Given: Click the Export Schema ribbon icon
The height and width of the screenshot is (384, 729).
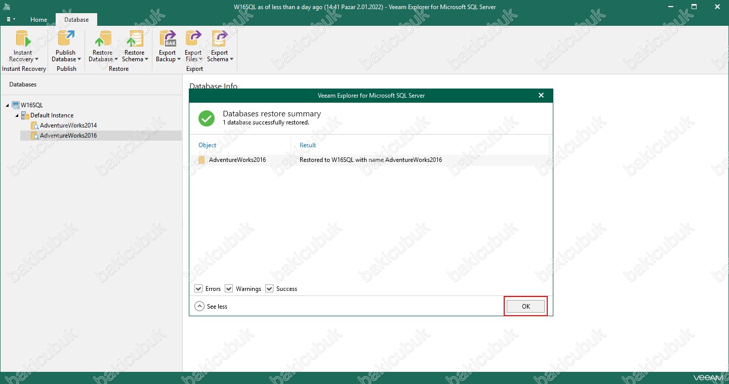Looking at the screenshot, I should click(220, 38).
